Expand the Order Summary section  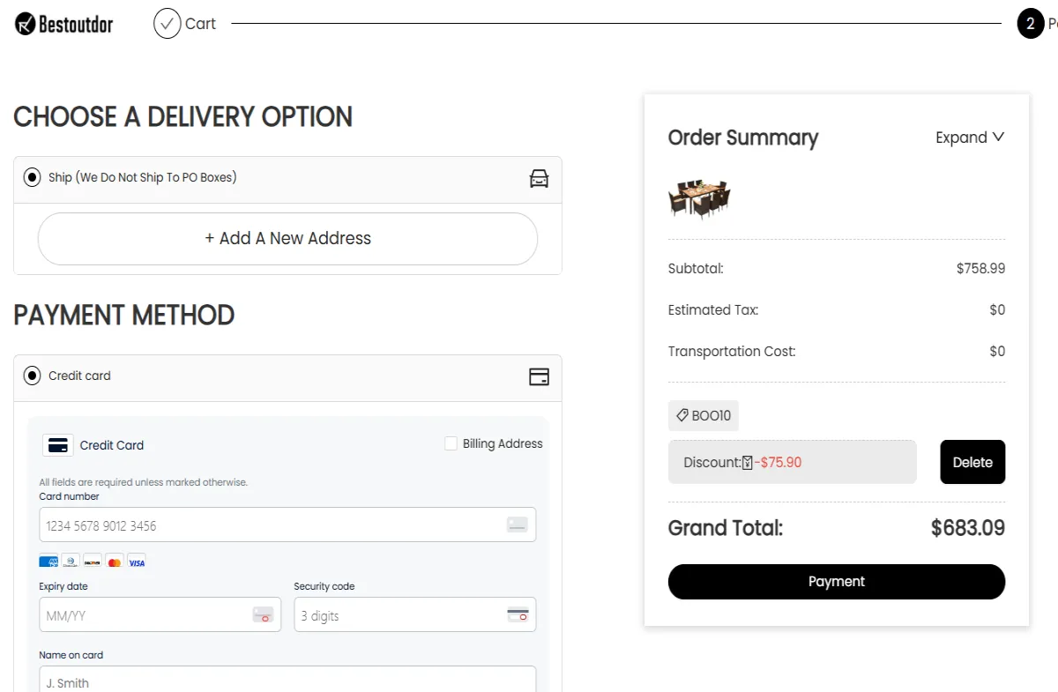click(x=960, y=138)
